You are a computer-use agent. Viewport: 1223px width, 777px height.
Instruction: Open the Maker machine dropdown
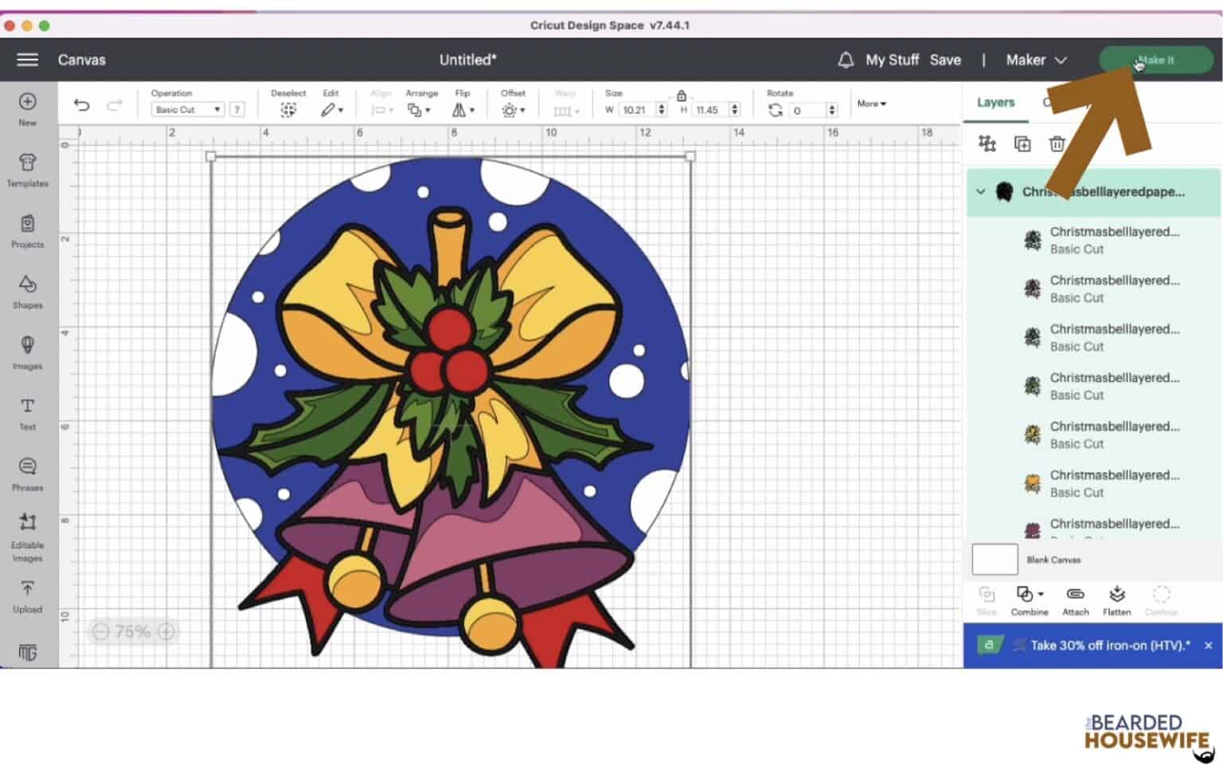[x=1035, y=60]
